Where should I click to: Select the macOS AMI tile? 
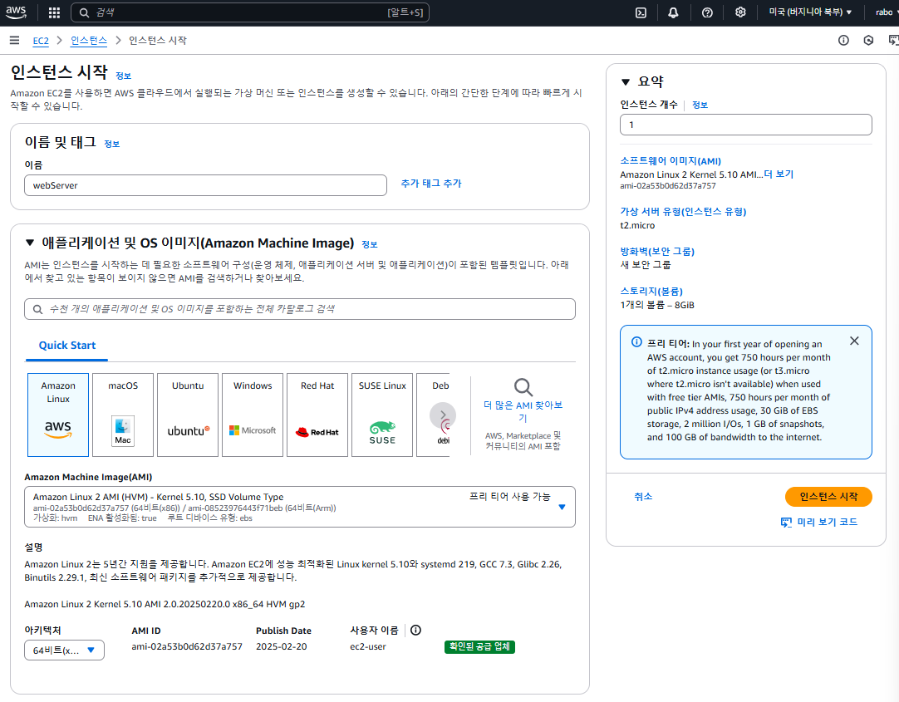pos(123,415)
